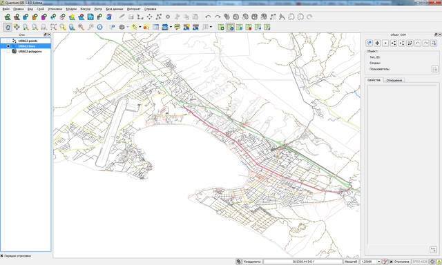Open the Правка menu

[19, 9]
